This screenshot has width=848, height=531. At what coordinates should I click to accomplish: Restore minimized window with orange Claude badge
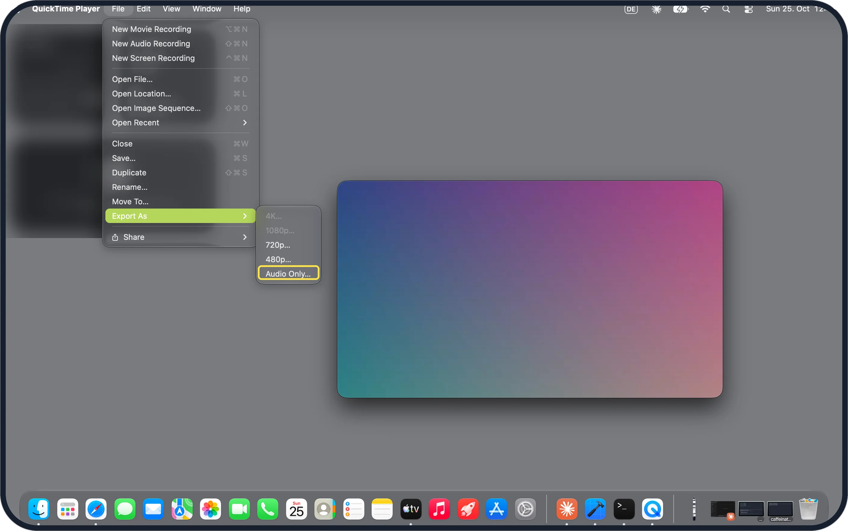click(722, 510)
